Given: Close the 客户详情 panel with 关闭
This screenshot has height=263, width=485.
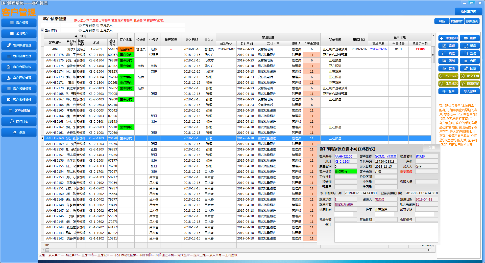Looking at the screenshot, I should pos(431,148).
